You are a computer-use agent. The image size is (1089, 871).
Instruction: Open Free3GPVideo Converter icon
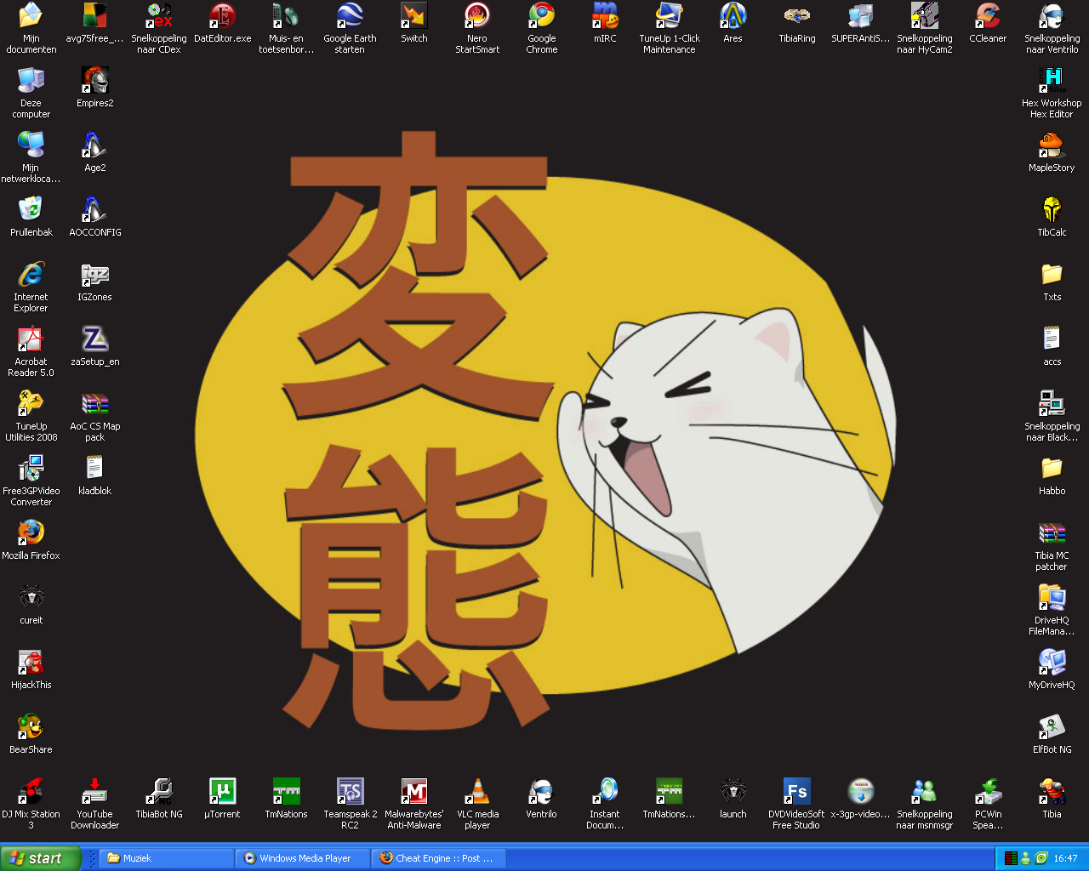click(x=31, y=468)
